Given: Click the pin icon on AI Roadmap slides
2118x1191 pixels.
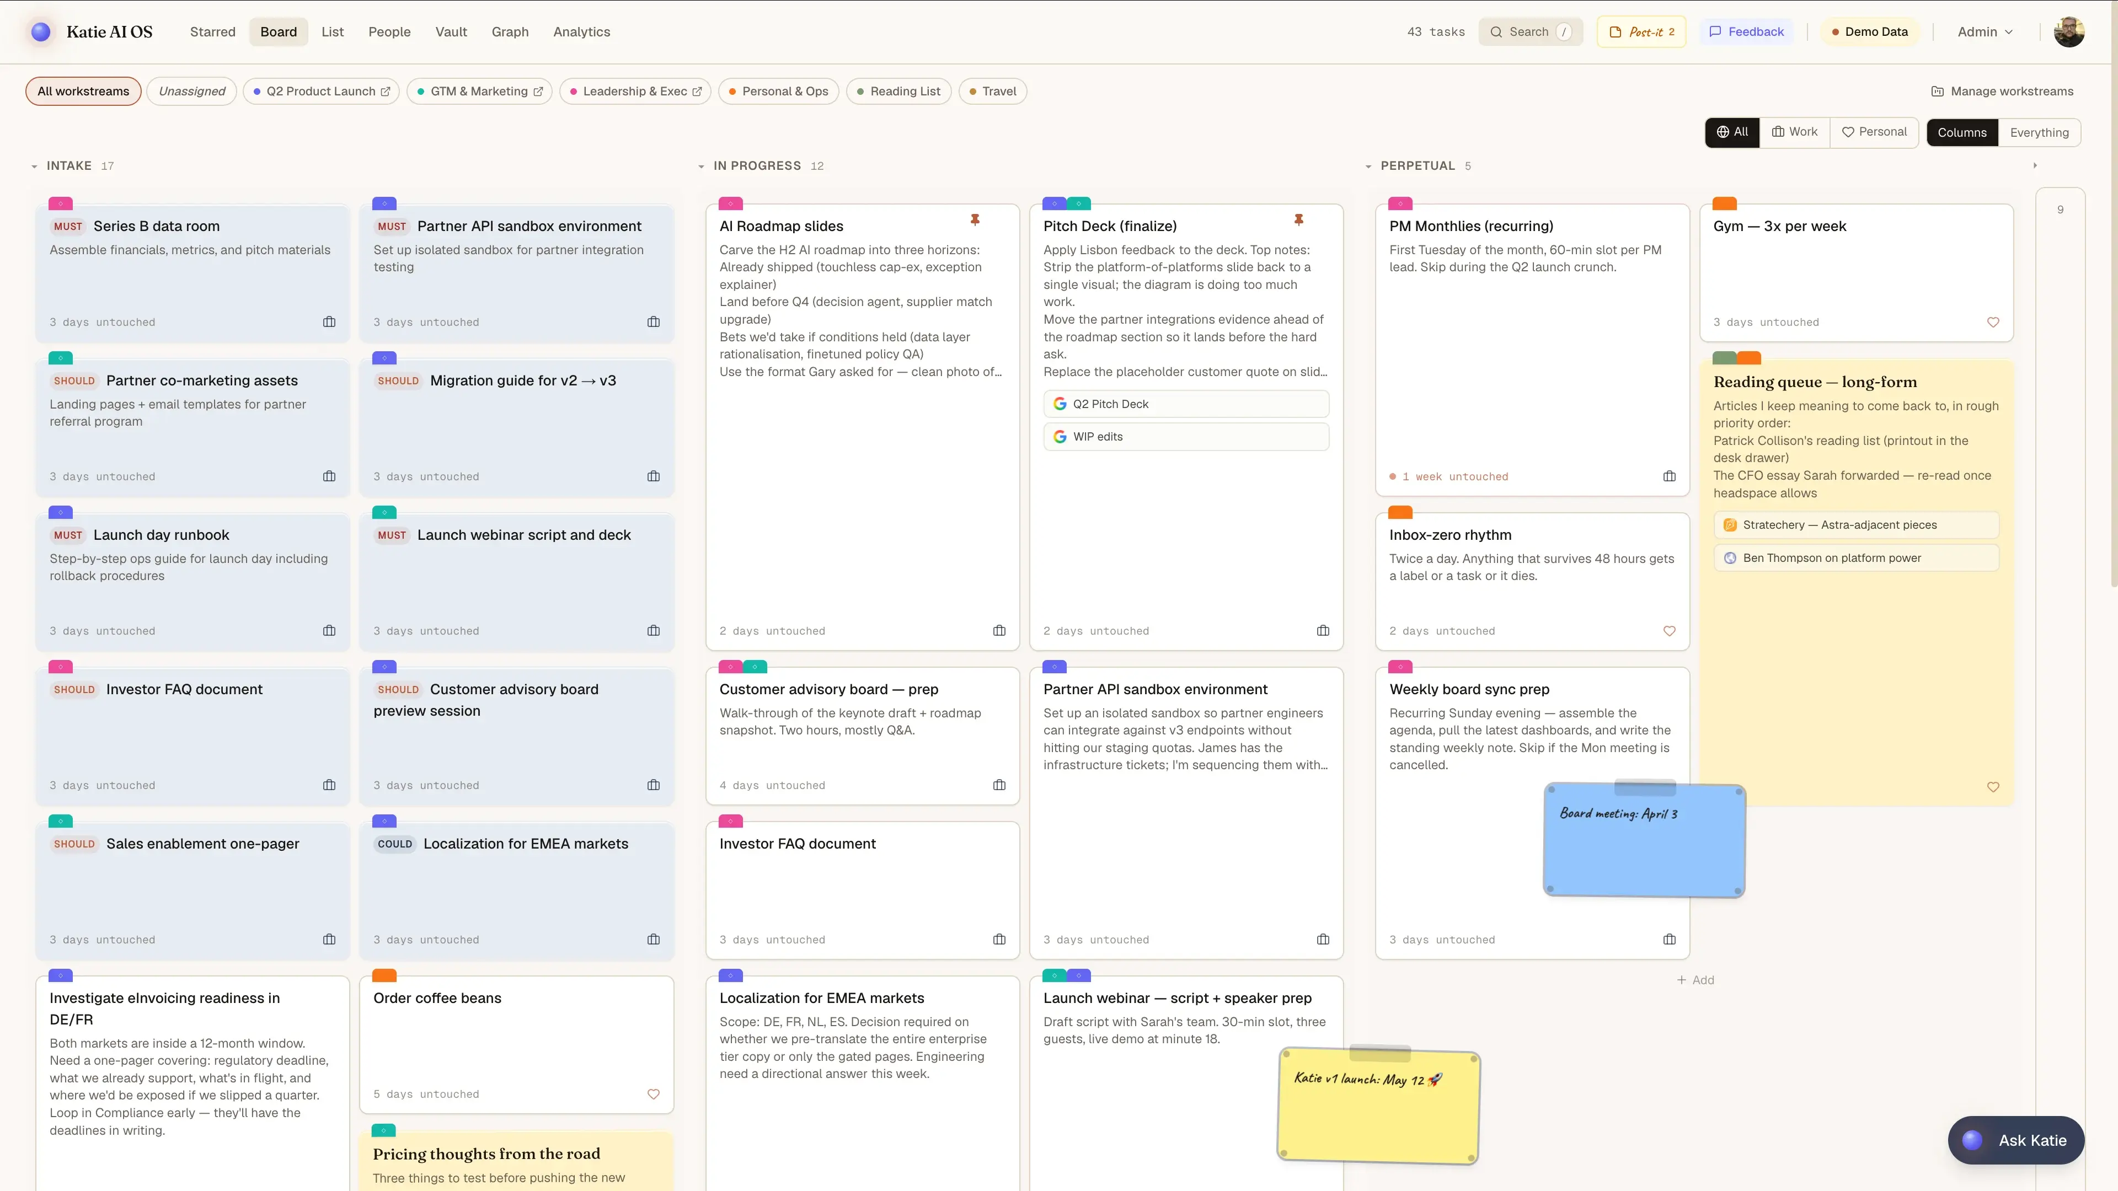Looking at the screenshot, I should tap(975, 219).
